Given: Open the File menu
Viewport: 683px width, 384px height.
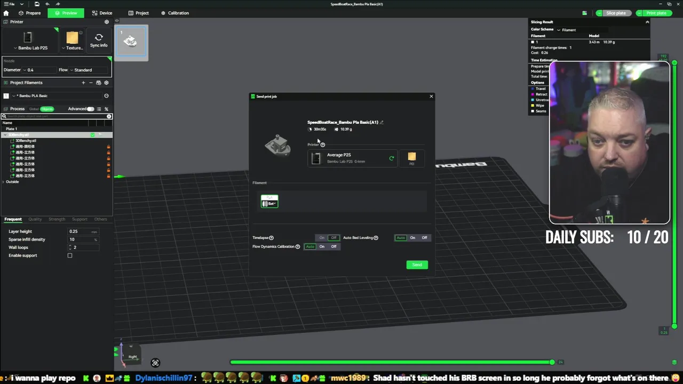Looking at the screenshot, I should click(x=9, y=4).
